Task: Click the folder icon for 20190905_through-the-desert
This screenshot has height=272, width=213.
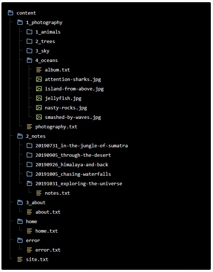Action: pyautogui.click(x=29, y=155)
